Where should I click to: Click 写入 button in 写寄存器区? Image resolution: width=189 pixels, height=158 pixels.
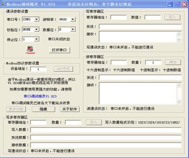[173, 18]
